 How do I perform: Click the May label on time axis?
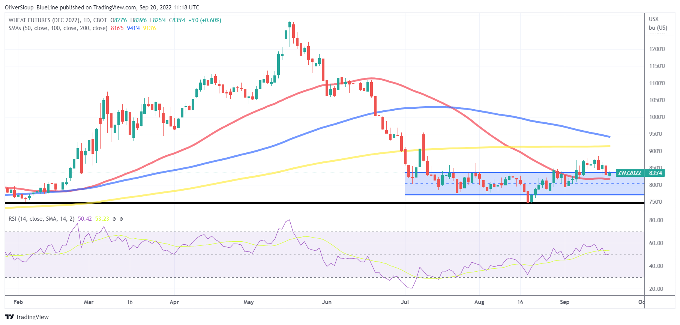249,302
